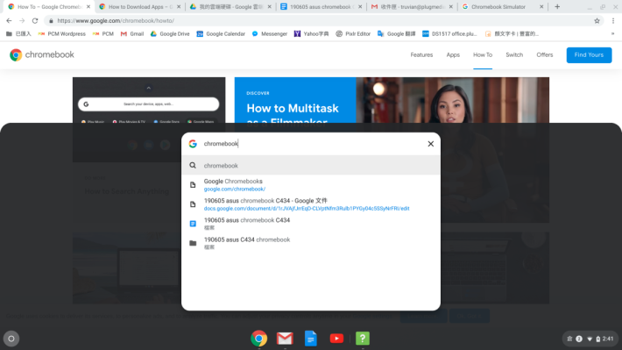Click the Find Yours button
622x350 pixels.
(589, 54)
